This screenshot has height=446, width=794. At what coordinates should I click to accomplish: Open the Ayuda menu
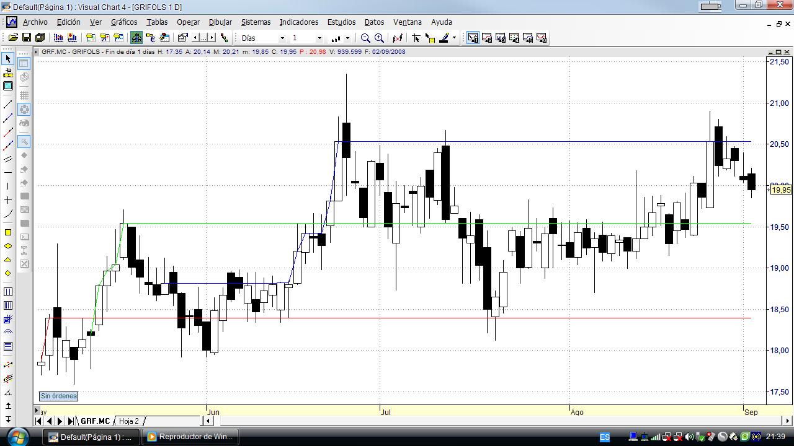[x=442, y=22]
